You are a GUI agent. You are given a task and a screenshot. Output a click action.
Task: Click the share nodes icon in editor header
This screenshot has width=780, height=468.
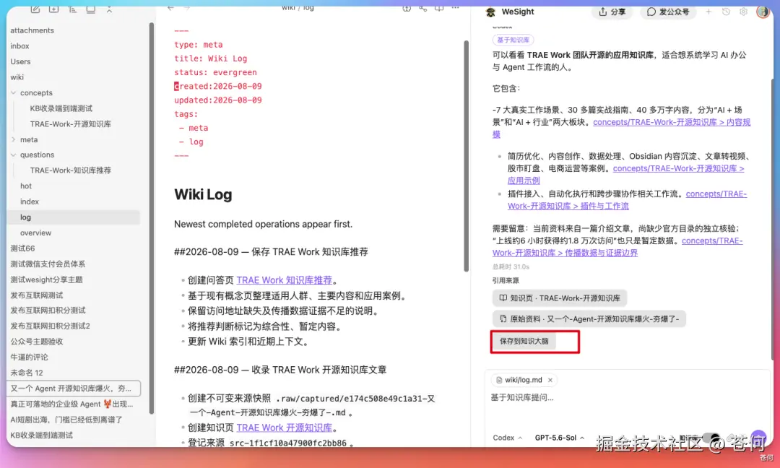click(422, 8)
